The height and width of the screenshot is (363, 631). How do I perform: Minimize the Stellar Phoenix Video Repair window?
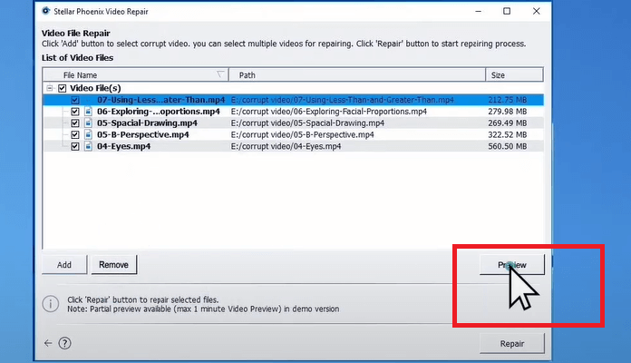478,11
